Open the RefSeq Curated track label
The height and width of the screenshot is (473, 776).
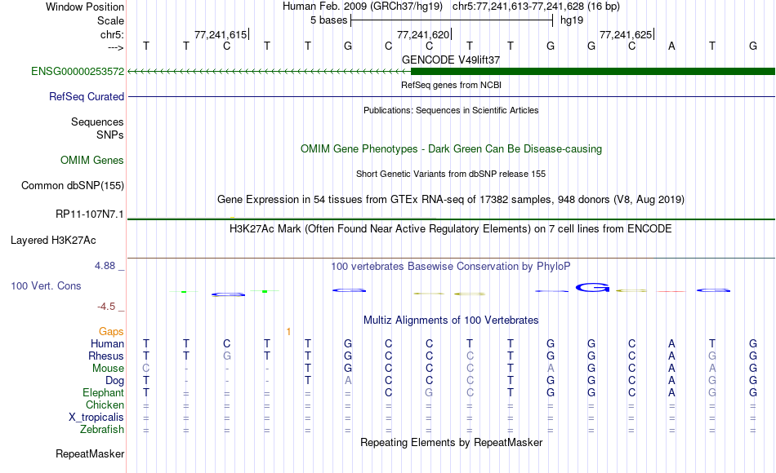point(87,96)
